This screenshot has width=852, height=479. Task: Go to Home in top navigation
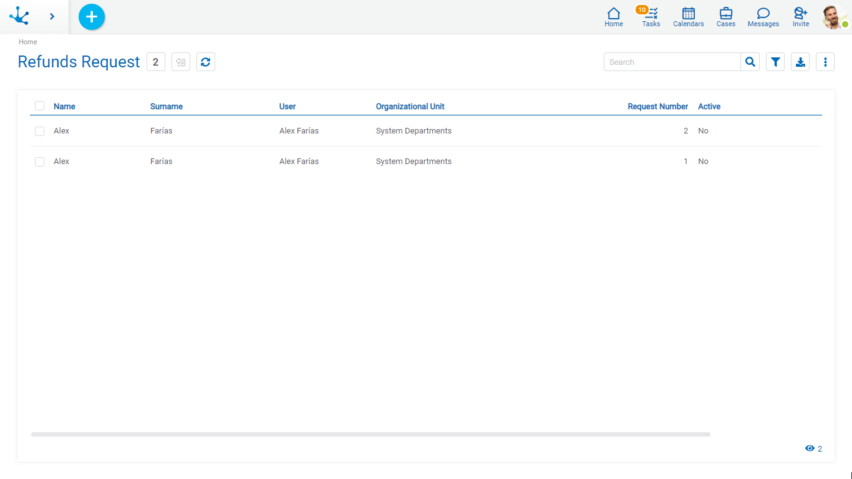coord(613,17)
